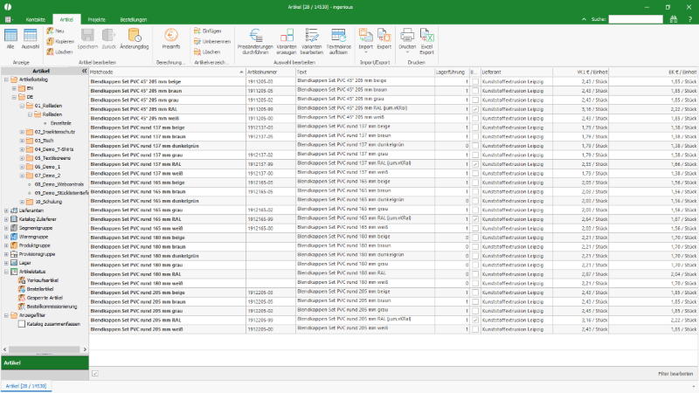Collapse the Artikelkatalog tree node
Image resolution: width=699 pixels, height=393 pixels.
click(x=6, y=79)
